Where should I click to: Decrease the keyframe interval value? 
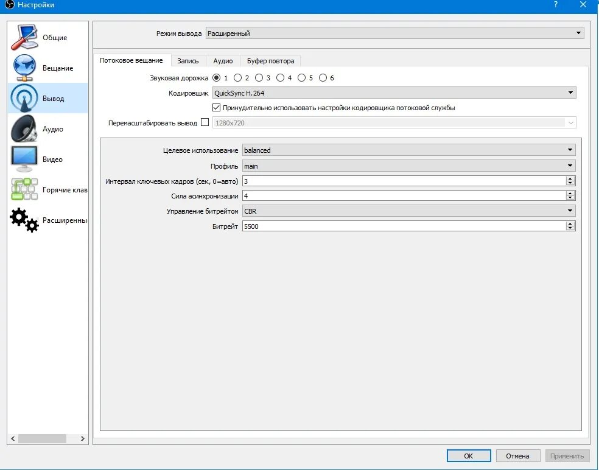click(x=570, y=183)
